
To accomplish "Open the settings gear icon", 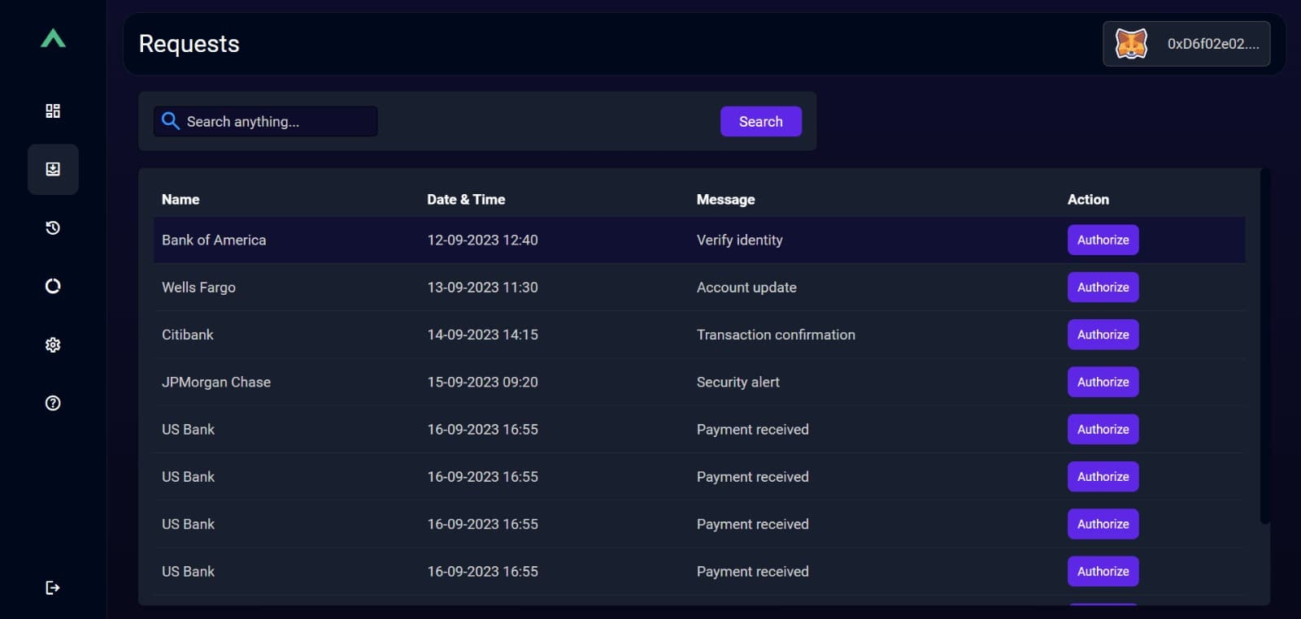I will (52, 344).
